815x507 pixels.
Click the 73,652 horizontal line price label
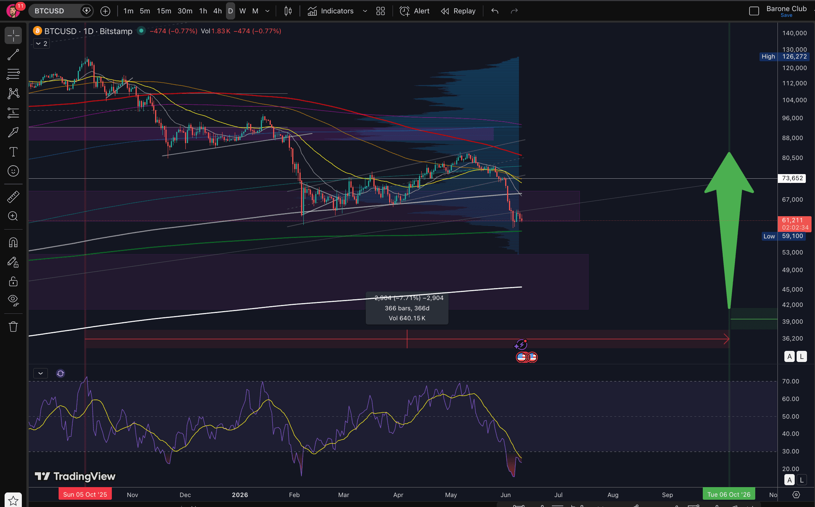[x=792, y=178]
